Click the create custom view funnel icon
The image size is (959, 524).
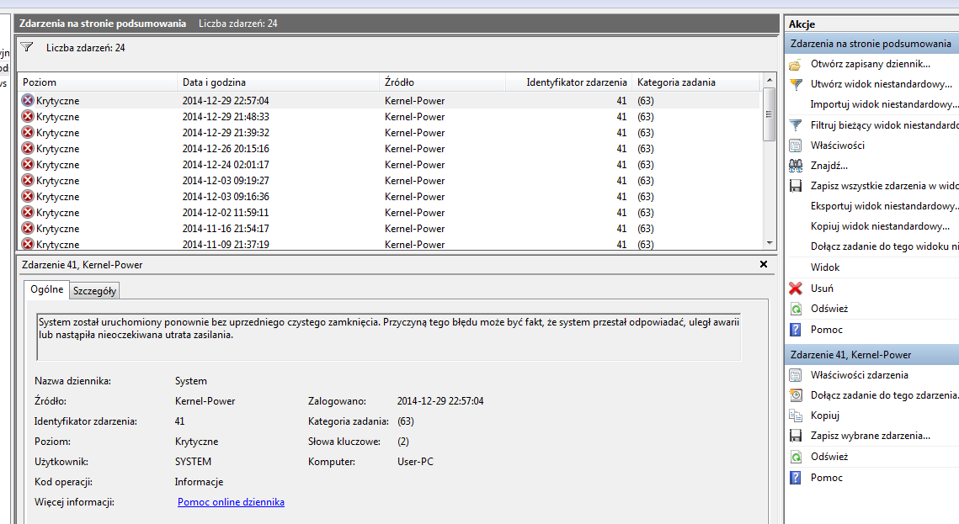coord(795,84)
